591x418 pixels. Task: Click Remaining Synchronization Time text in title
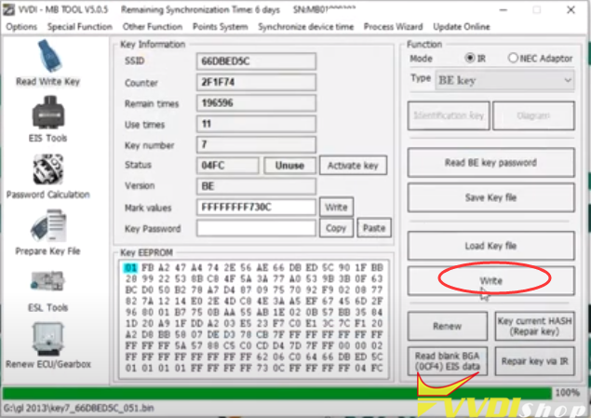(x=200, y=10)
